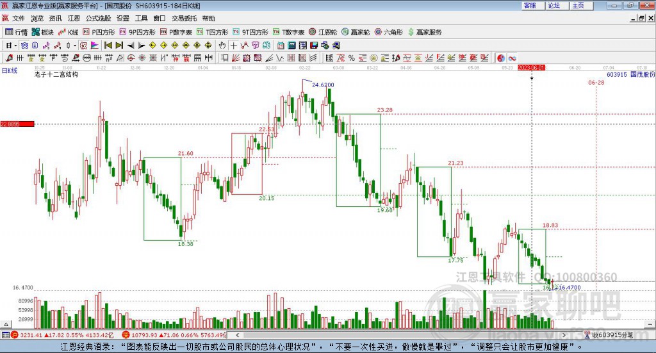Click scroll-left arrow on horizontal scrollbar
The width and height of the screenshot is (656, 353).
[x=238, y=335]
